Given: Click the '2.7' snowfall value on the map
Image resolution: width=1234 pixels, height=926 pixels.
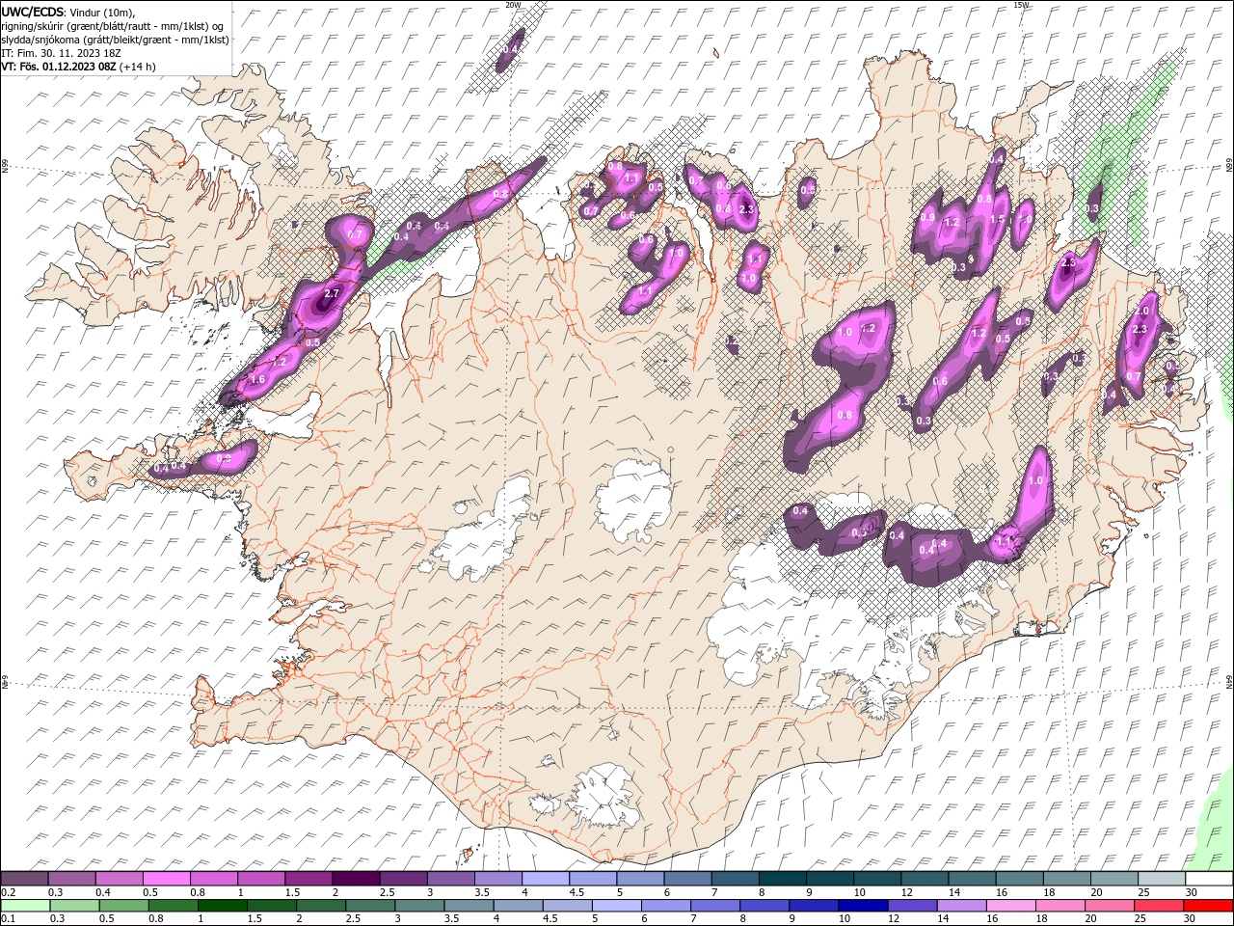Looking at the screenshot, I should [x=333, y=292].
